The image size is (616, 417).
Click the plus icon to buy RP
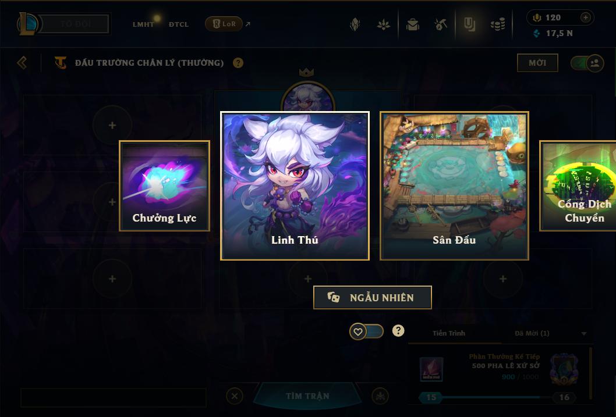[x=585, y=17]
